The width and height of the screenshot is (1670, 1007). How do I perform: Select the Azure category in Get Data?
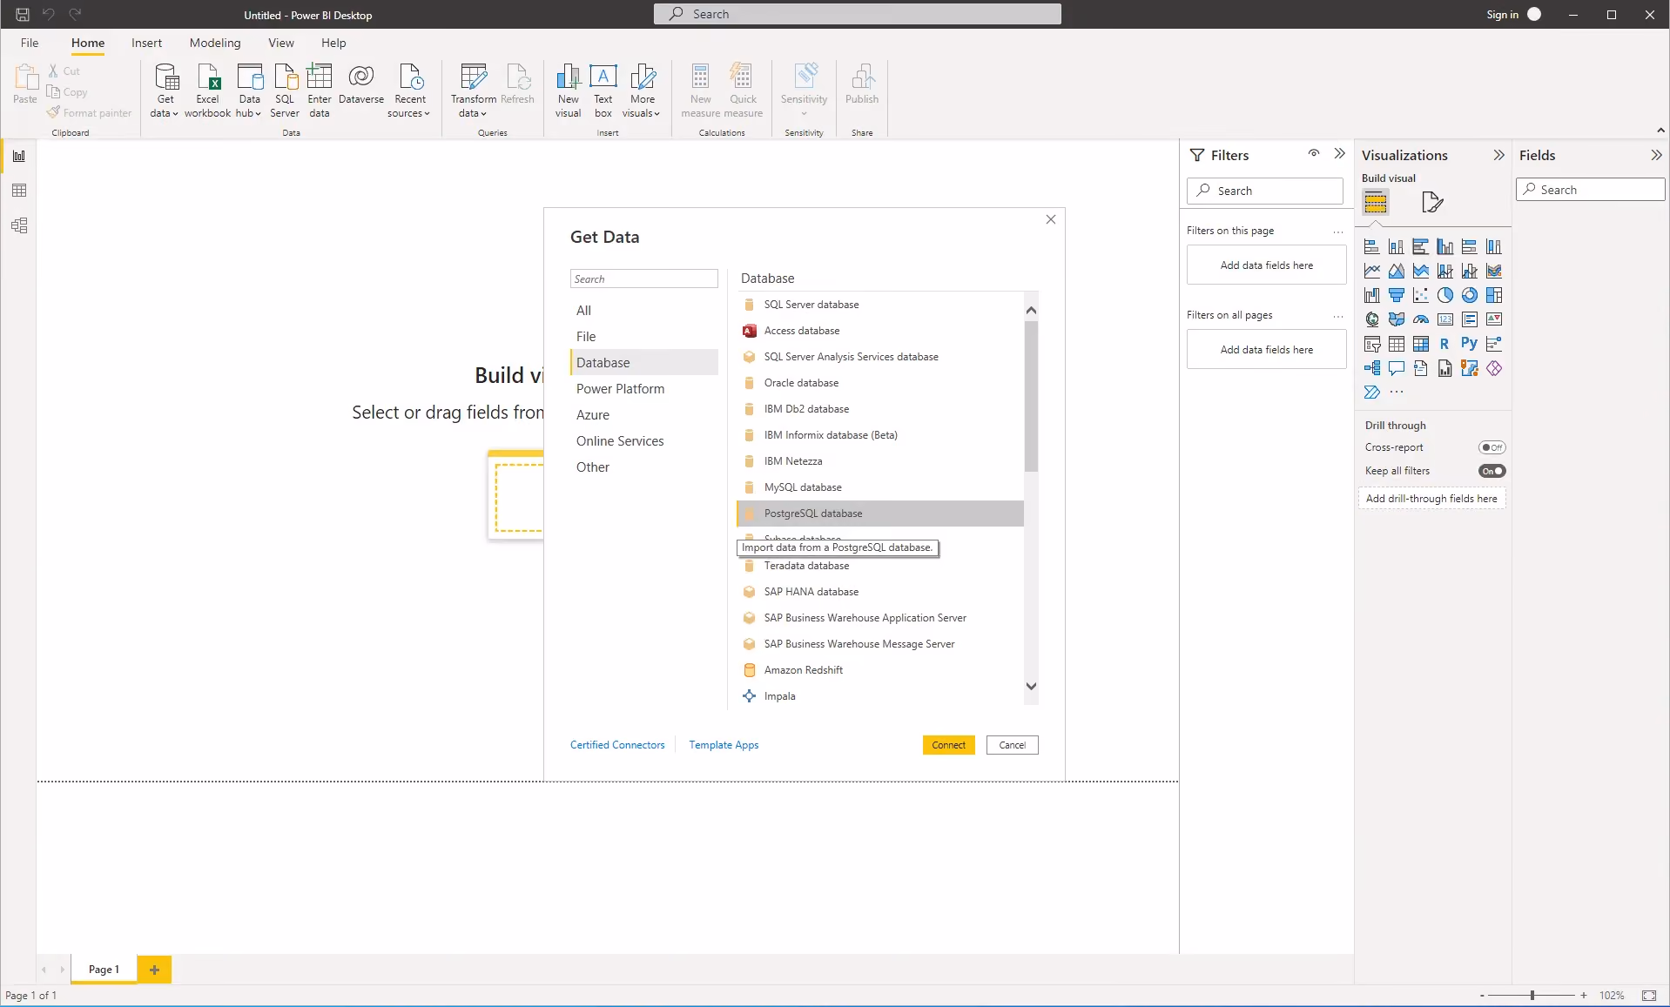[x=643, y=415]
